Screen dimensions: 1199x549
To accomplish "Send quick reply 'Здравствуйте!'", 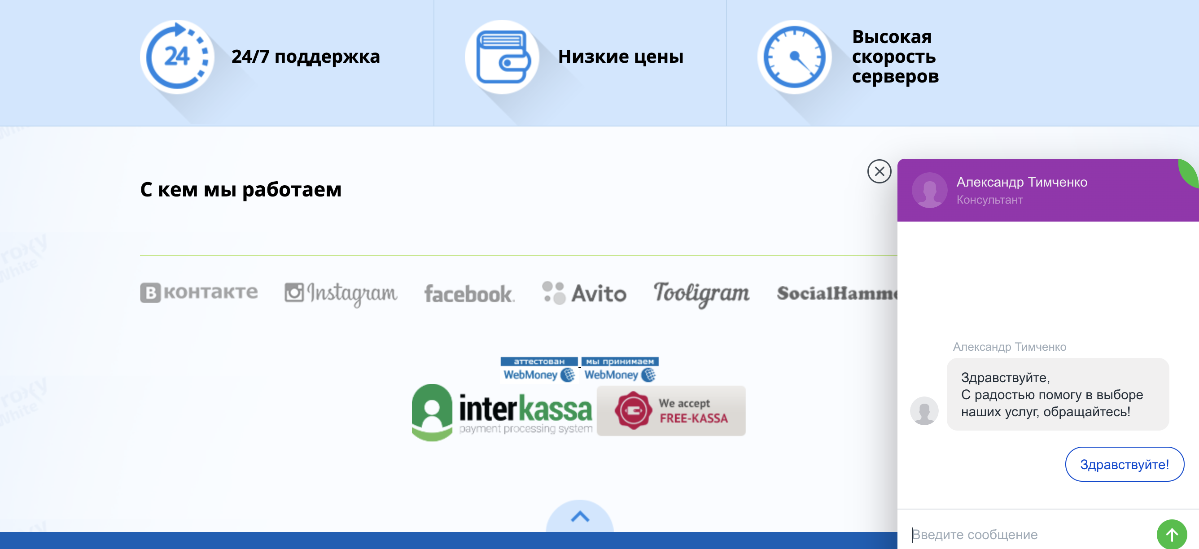I will point(1124,464).
